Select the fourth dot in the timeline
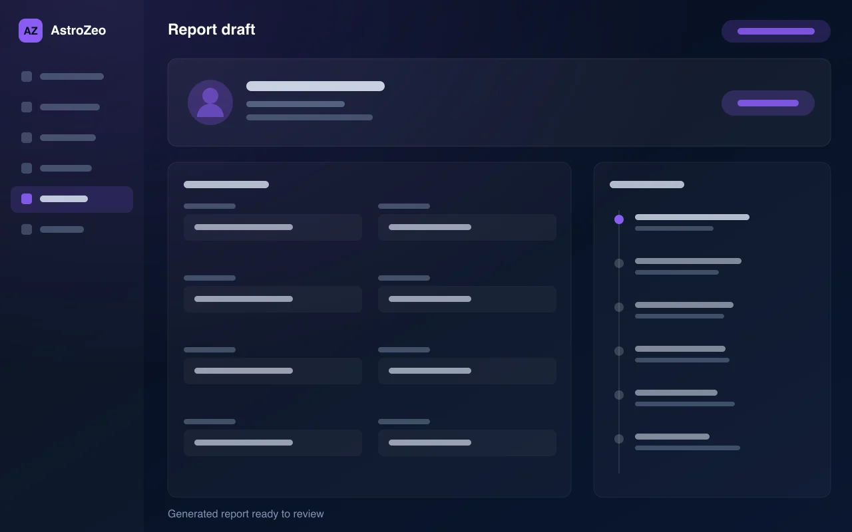 click(x=619, y=351)
